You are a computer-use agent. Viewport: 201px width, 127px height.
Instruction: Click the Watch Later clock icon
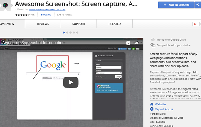point(128,43)
